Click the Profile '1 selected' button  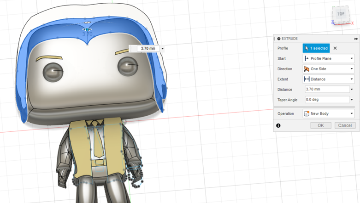click(316, 48)
